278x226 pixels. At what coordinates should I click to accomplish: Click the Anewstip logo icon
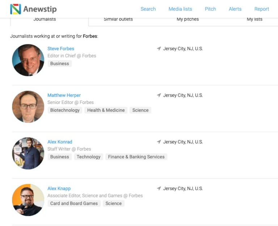16,9
